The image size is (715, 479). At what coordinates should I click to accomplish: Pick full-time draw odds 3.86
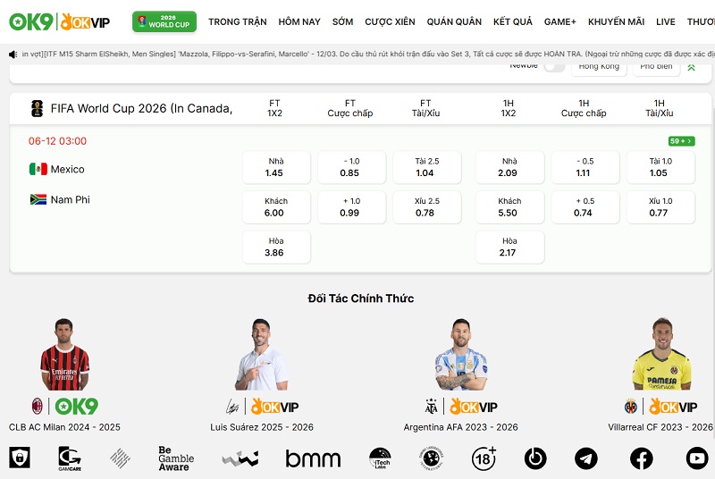(x=275, y=247)
